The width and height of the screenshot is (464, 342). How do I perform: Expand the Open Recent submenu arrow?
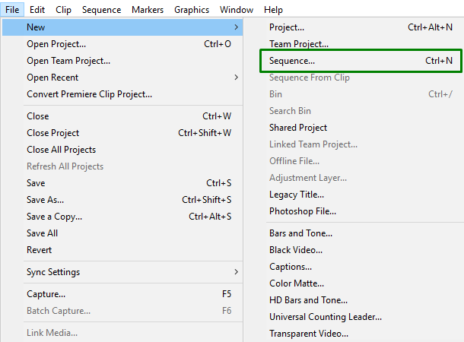pyautogui.click(x=236, y=78)
